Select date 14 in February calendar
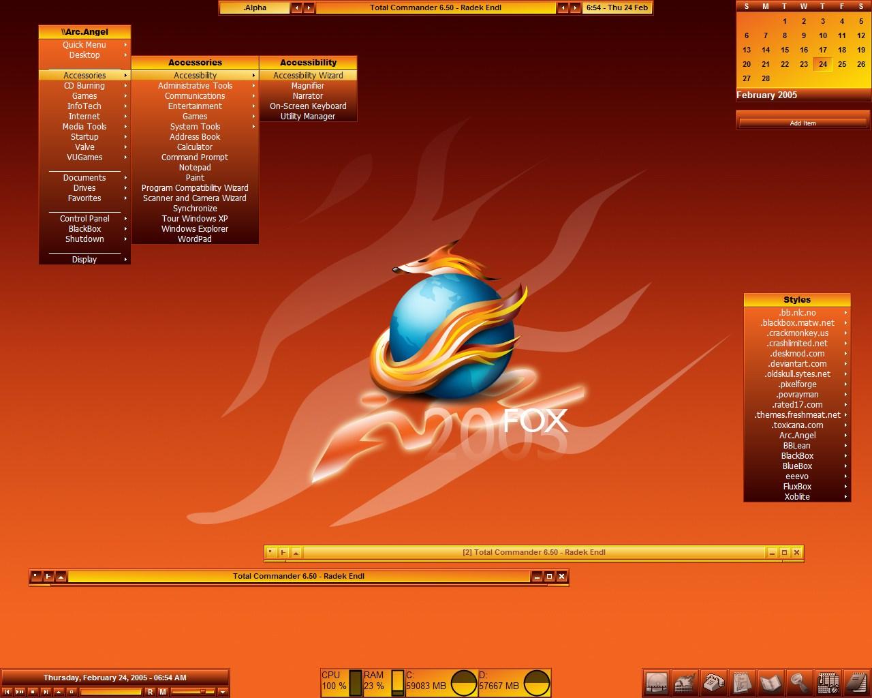Screen dimensions: 872x698 [x=766, y=50]
